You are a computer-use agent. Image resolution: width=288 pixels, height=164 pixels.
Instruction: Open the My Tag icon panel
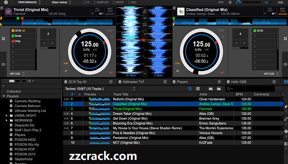[286, 107]
